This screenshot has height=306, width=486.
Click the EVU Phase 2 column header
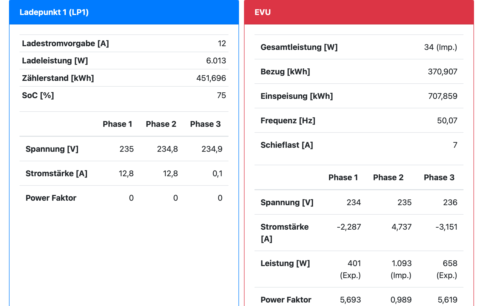[x=388, y=177]
